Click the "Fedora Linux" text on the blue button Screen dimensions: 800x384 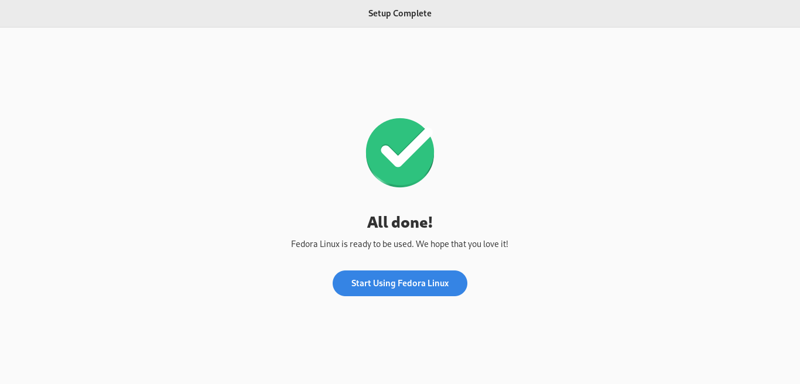tap(423, 283)
